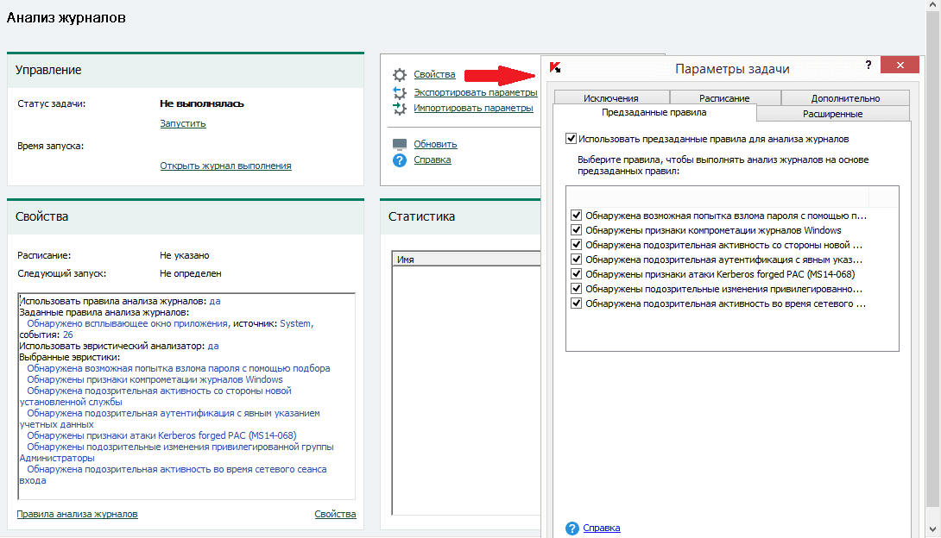Disable the password brute-force attempt rule
The height and width of the screenshot is (538, 941).
(576, 216)
